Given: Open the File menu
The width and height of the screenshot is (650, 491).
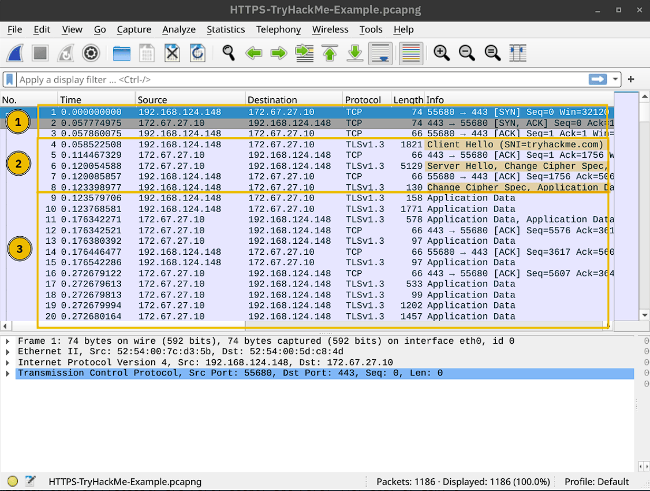Looking at the screenshot, I should tap(14, 29).
